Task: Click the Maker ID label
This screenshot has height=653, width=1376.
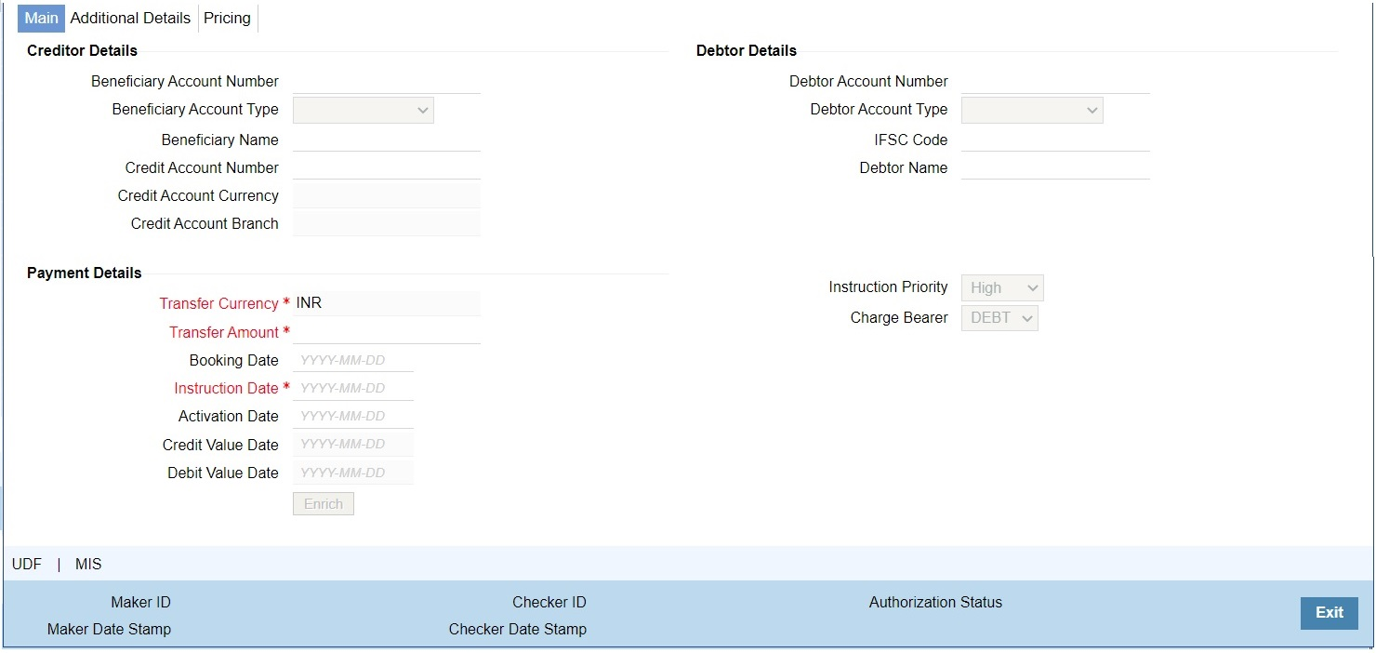Action: pyautogui.click(x=140, y=602)
